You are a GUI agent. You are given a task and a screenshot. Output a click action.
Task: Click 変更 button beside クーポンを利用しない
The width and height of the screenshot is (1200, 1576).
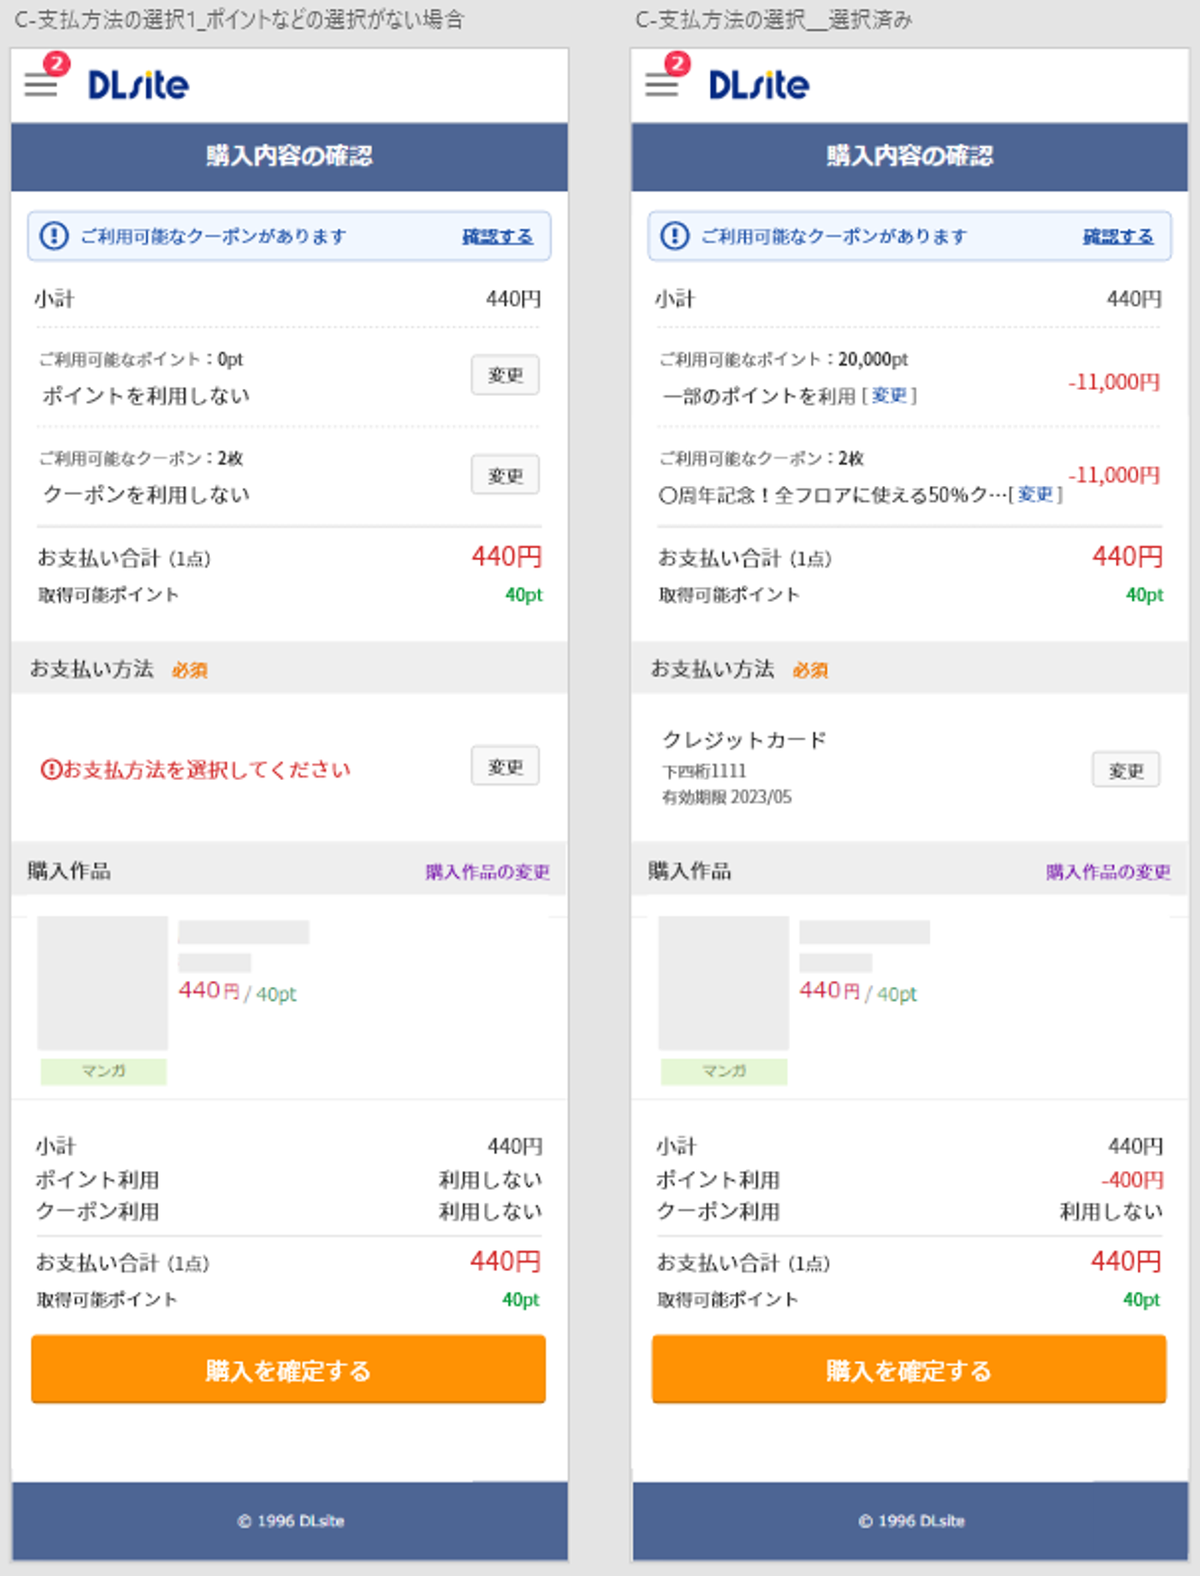click(505, 475)
